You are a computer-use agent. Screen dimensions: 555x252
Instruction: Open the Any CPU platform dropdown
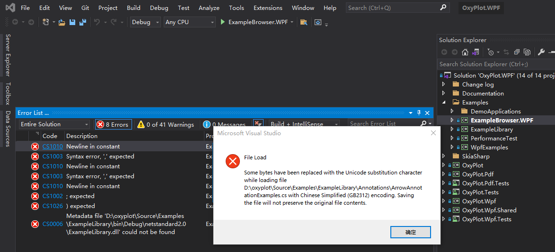pos(190,22)
